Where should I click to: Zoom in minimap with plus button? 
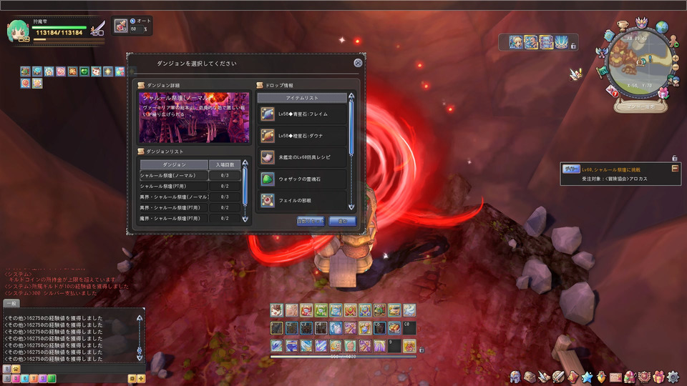675,58
